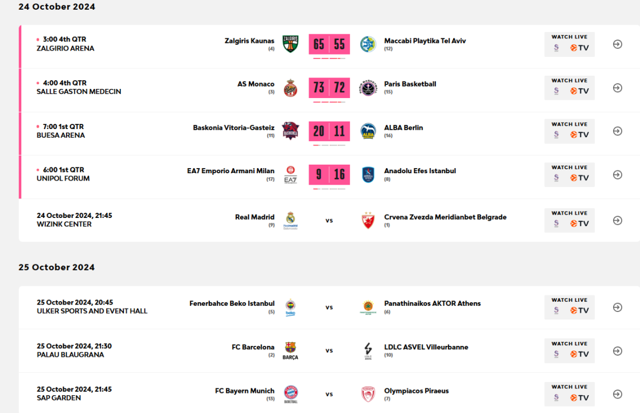Open Anadolu Efes Istanbul team link
Image resolution: width=640 pixels, height=413 pixels.
pyautogui.click(x=420, y=170)
